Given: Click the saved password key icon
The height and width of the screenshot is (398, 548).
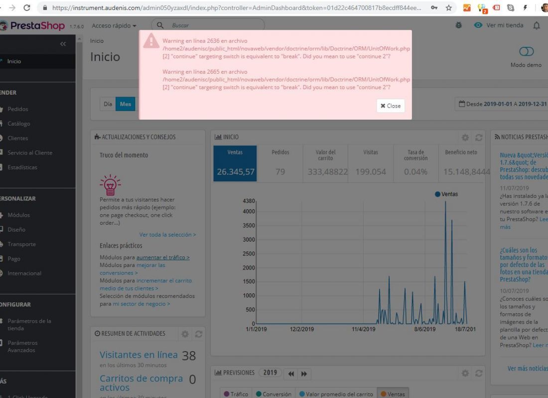Looking at the screenshot, I should [434, 7].
